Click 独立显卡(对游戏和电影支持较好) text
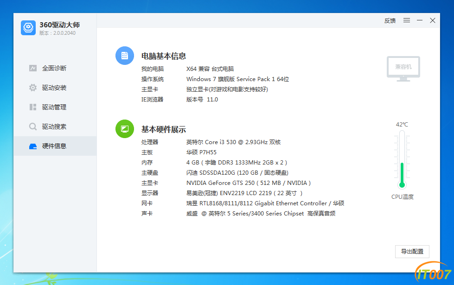This screenshot has height=285, width=454. (227, 89)
